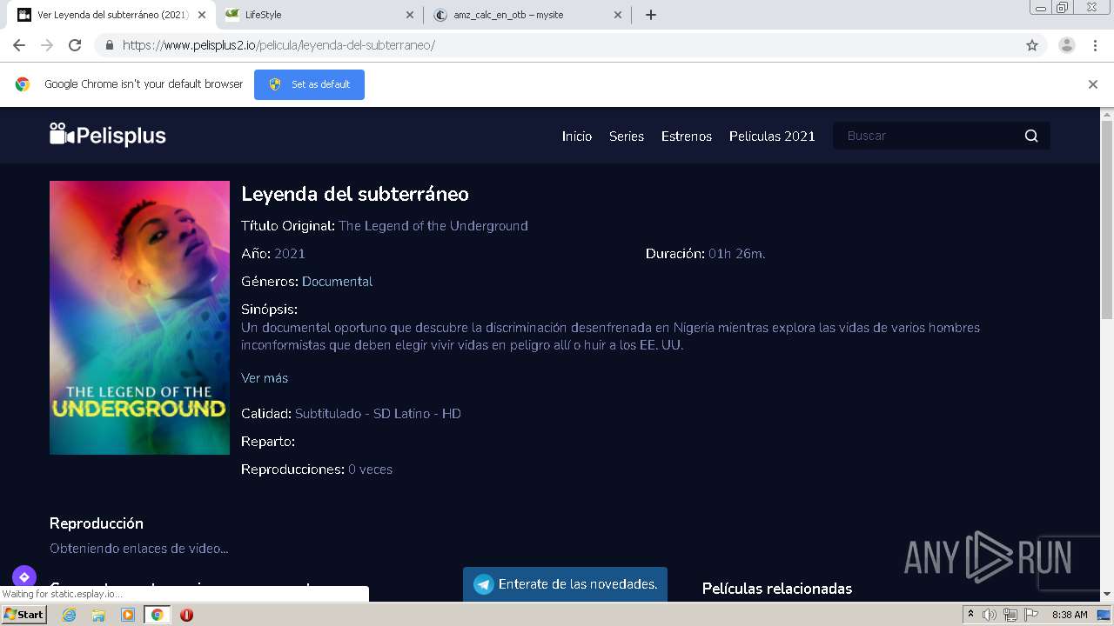The width and height of the screenshot is (1114, 626).
Task: Close the amz_calc_en_otb tab
Action: click(x=618, y=15)
